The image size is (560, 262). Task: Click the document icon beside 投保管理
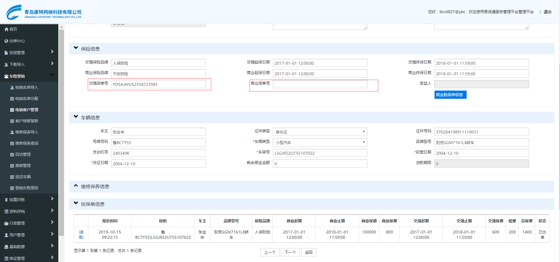[x=6, y=53]
